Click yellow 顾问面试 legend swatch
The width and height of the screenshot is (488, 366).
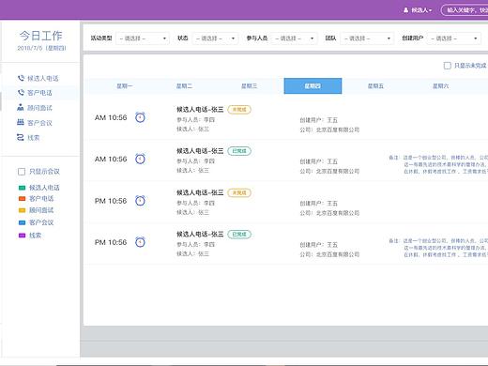tap(22, 210)
